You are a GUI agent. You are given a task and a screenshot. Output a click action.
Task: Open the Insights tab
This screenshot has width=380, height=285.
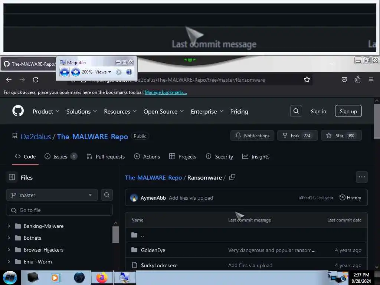(x=256, y=157)
